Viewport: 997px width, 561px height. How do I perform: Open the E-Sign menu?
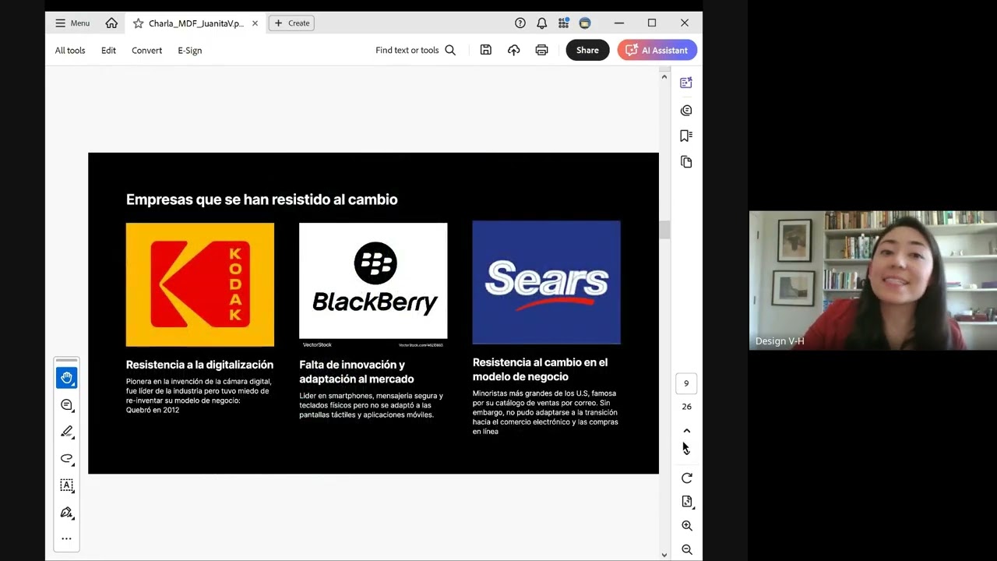tap(189, 50)
